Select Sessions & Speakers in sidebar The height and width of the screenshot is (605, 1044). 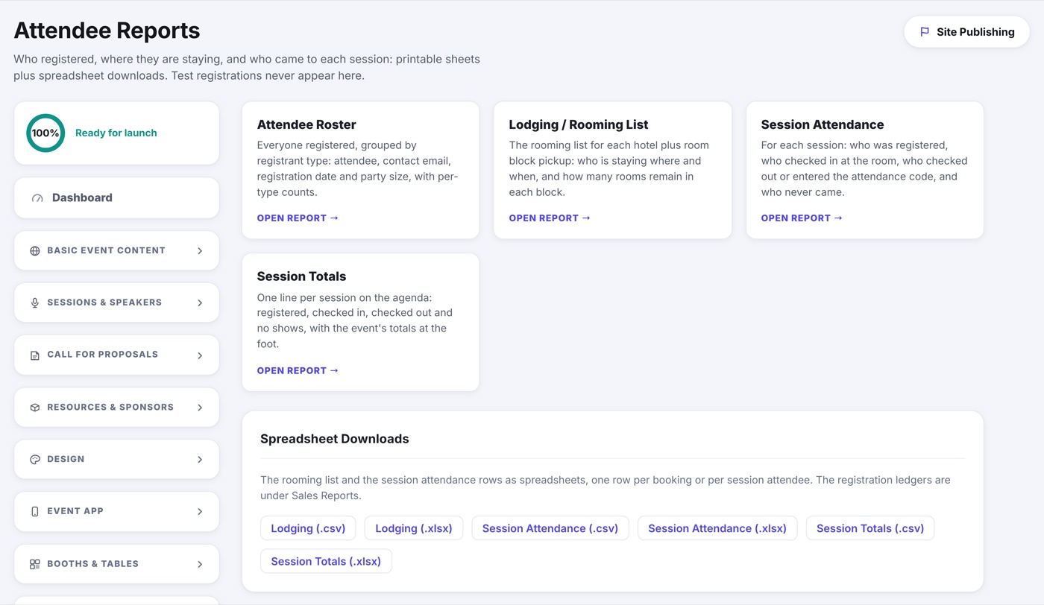pos(116,302)
